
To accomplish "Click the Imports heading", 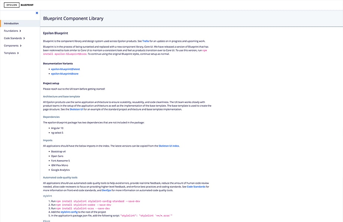I will coord(48,140).
